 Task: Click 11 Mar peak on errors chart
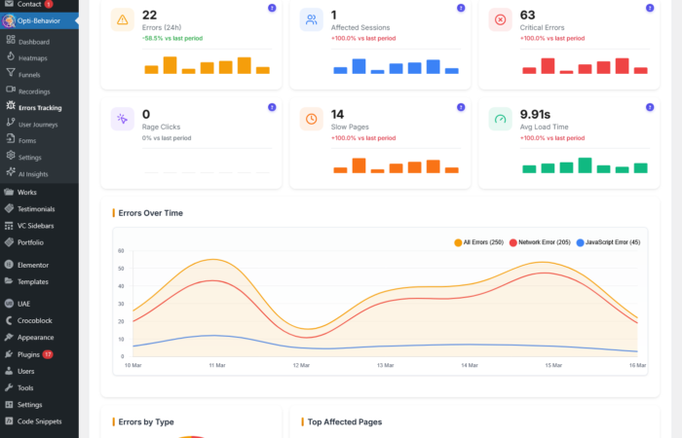214,260
